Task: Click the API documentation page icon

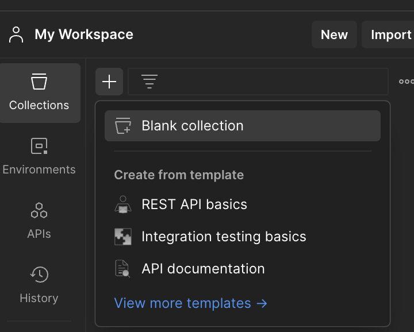Action: 123,269
